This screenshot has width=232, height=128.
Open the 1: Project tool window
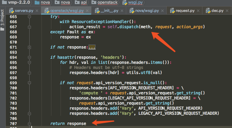click(x=2, y=17)
